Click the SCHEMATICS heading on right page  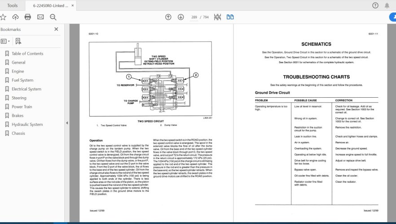click(316, 44)
